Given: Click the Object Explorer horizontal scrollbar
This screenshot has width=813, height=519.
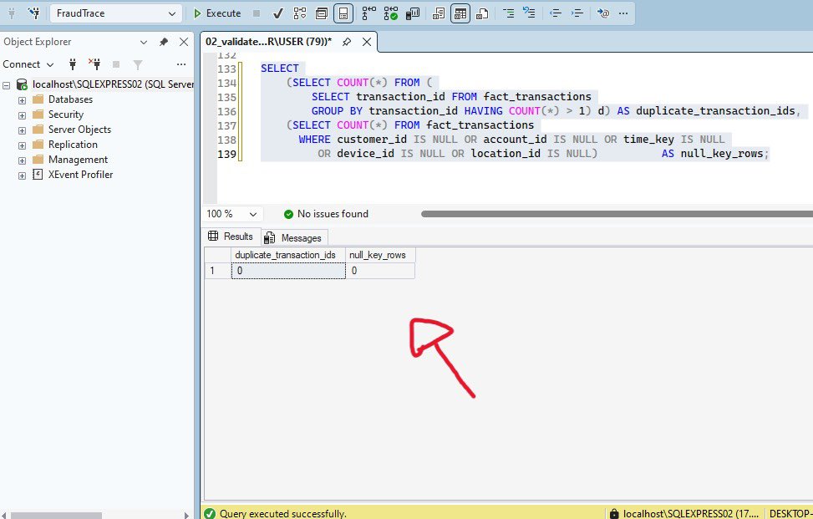Looking at the screenshot, I should point(57,516).
